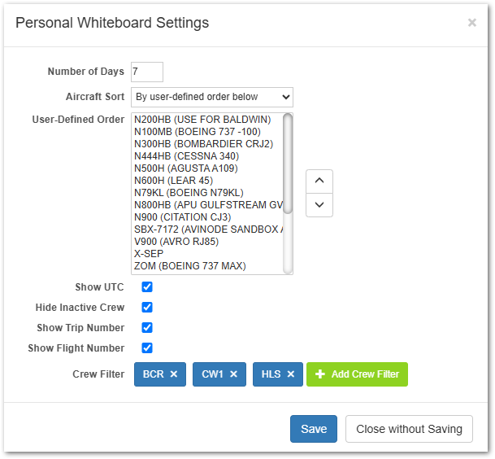The image size is (495, 459).
Task: Choose ZOM (BOEING 737 MAX) entry
Action: (x=189, y=266)
